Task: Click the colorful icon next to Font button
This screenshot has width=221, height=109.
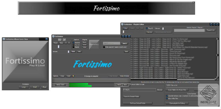Action: (x=73, y=76)
